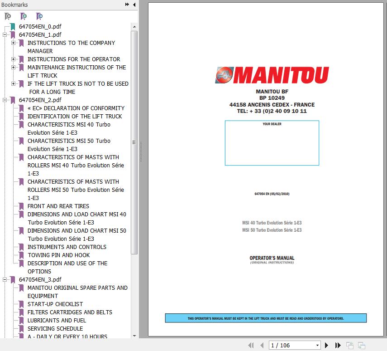Viewport: 387px width, 351px height.
Task: Open MANITOU ORIGINAL SPARE PARTS AND EQUIPMENT bookmark
Action: [77, 292]
